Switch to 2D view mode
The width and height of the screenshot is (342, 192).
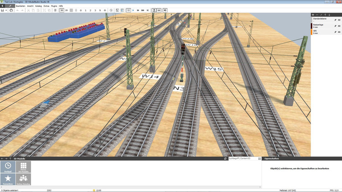(x=67, y=10)
